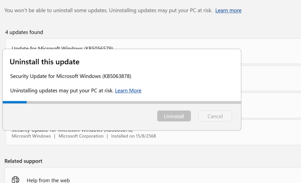
Task: Click the greyed Uninstall button
Action: (x=174, y=116)
